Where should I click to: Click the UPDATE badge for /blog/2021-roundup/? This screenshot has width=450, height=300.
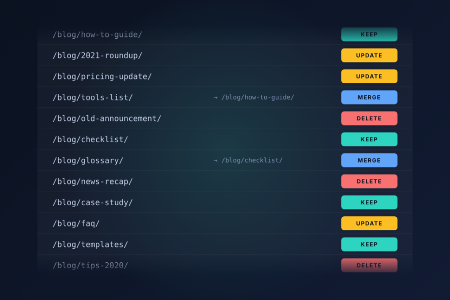369,56
